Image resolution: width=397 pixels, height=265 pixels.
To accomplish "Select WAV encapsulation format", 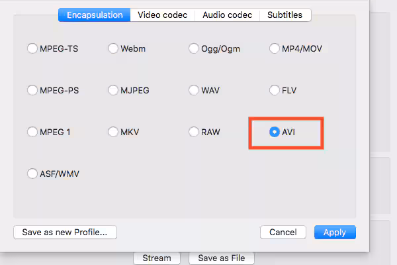I will [194, 90].
